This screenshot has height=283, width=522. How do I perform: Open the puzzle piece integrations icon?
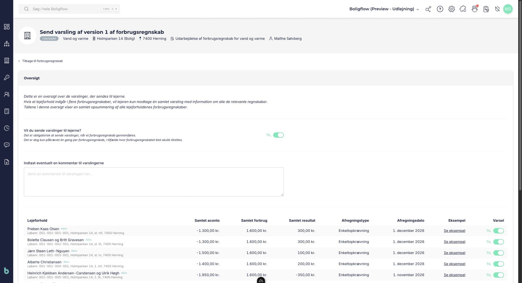point(463,9)
